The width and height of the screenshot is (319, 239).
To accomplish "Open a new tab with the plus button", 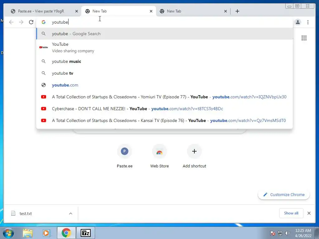I will click(x=237, y=11).
